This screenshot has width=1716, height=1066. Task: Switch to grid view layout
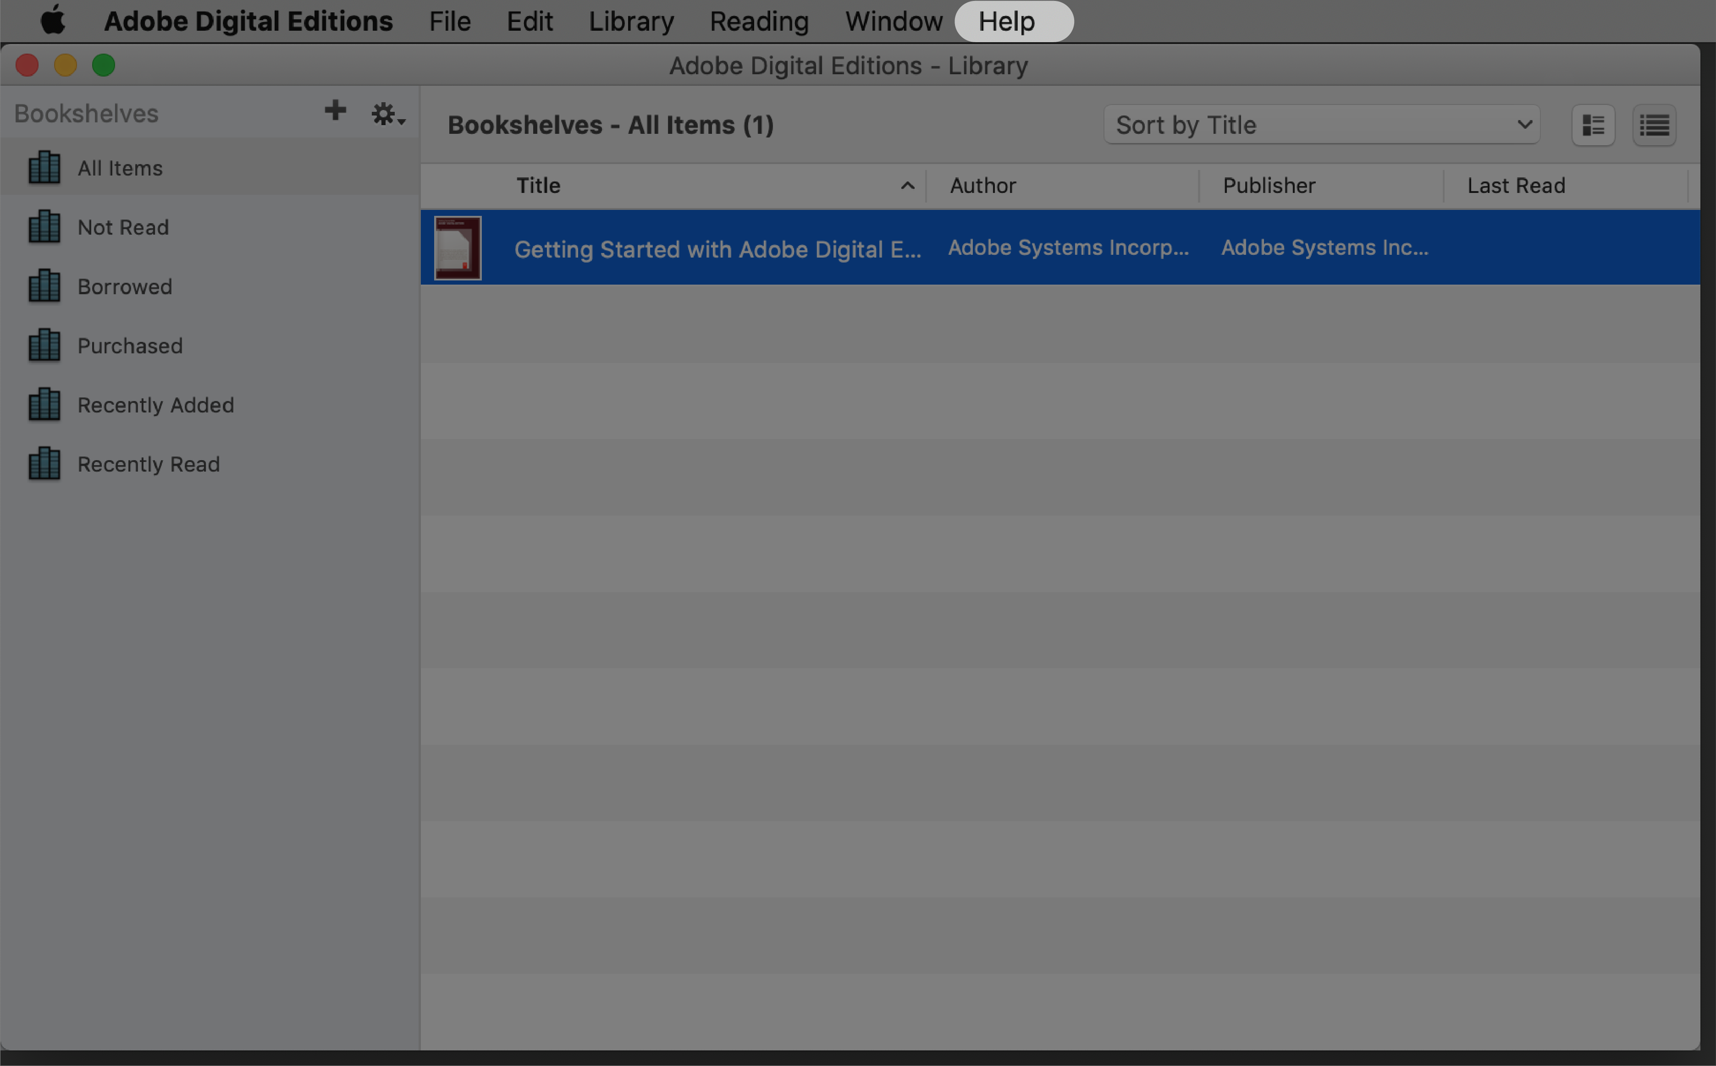click(1593, 125)
